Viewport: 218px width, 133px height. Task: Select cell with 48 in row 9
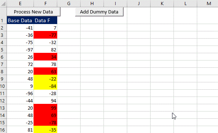20,79
